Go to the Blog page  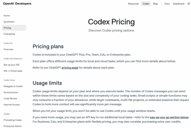coord(155,4)
